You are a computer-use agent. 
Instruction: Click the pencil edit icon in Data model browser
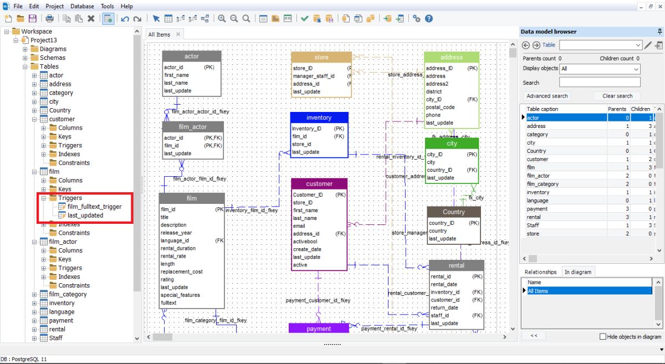tap(647, 45)
